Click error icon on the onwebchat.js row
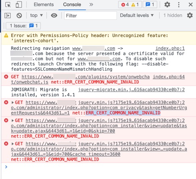Image resolution: width=196 pixels, height=179 pixels. pos(6,77)
